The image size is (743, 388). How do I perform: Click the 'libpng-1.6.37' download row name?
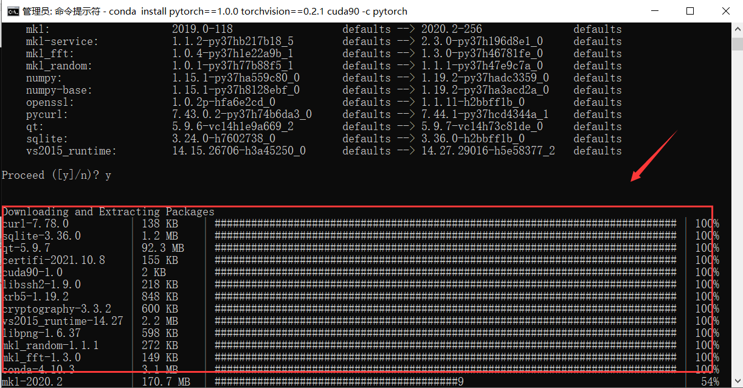[x=41, y=333]
